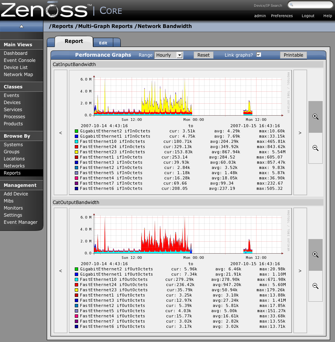The width and height of the screenshot is (335, 342).
Task: Pan CatOutputBandwidth graph left
Action: [x=61, y=271]
